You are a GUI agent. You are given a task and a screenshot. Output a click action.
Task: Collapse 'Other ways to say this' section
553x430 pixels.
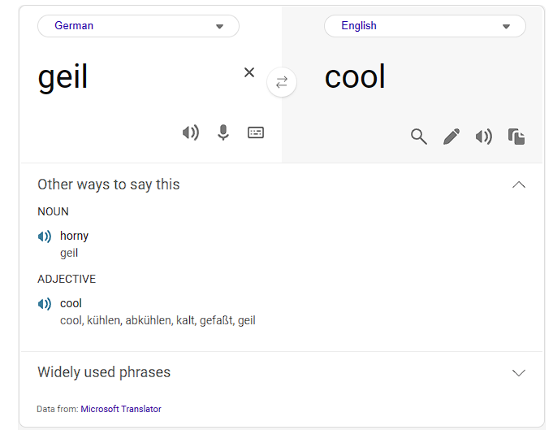518,185
